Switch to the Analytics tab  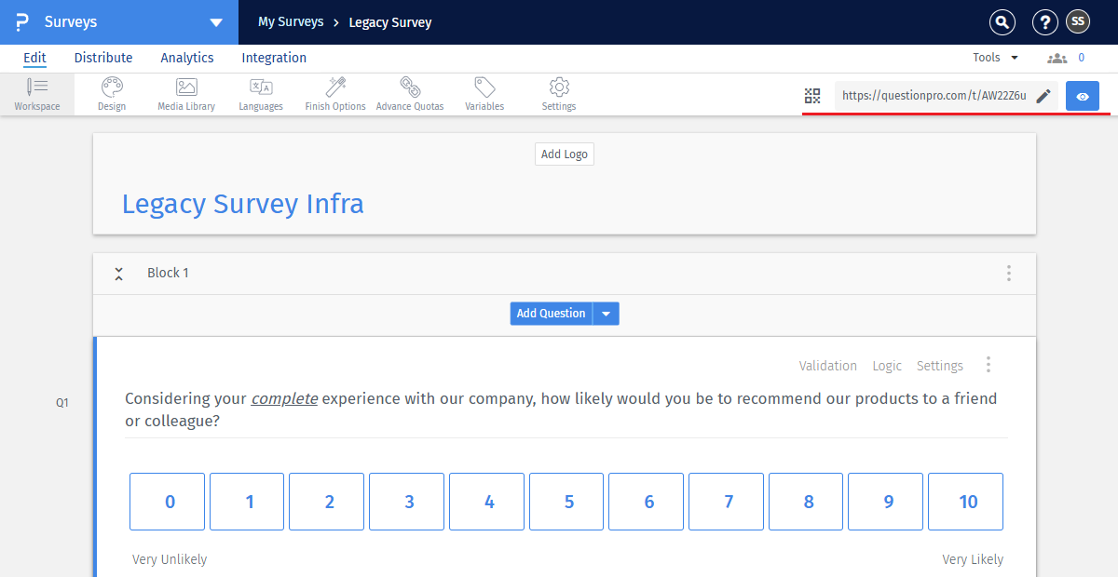[x=186, y=57]
